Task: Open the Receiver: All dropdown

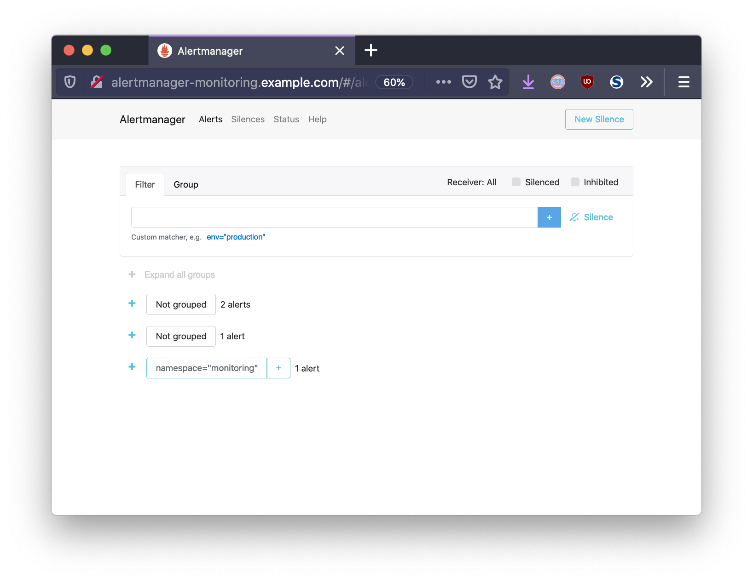Action: 471,182
